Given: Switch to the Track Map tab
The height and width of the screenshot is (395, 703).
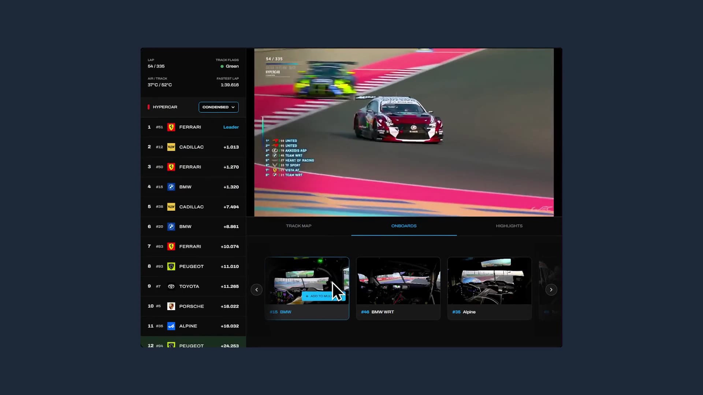Looking at the screenshot, I should pos(299,226).
